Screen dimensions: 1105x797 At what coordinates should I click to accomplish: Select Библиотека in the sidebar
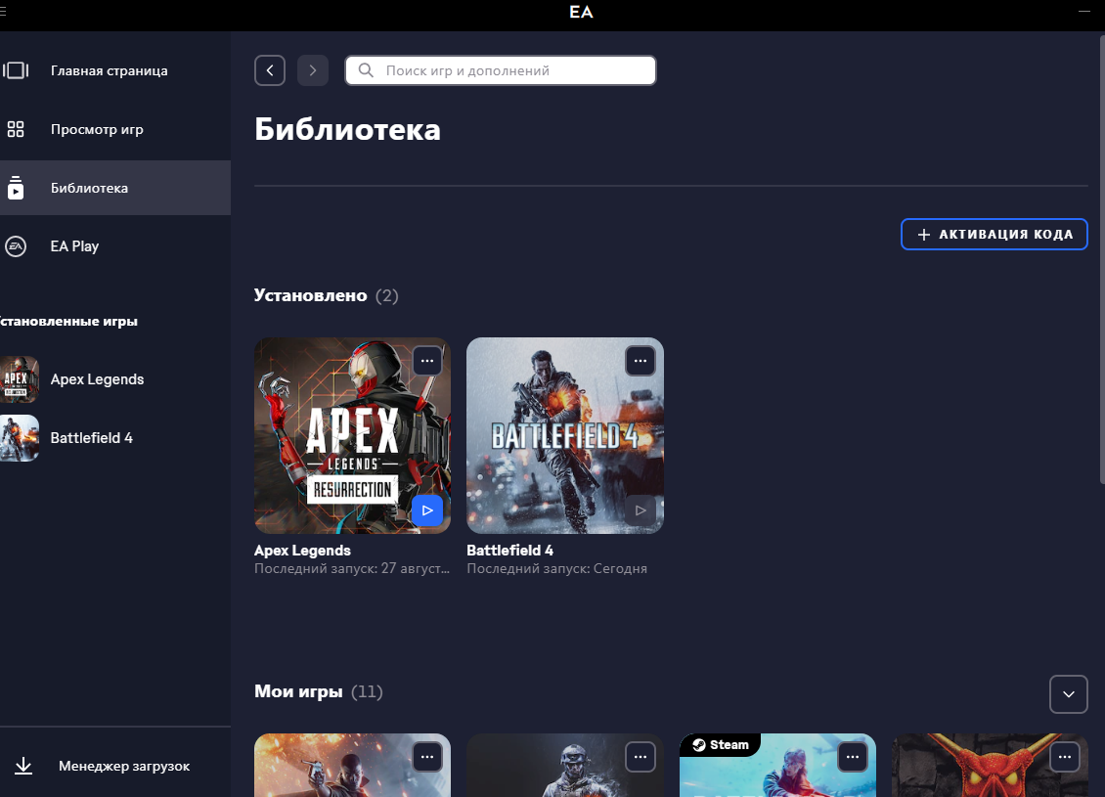(x=115, y=188)
